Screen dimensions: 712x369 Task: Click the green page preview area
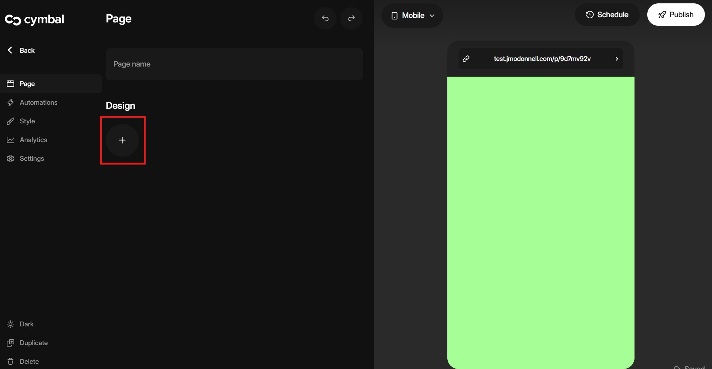pos(541,221)
